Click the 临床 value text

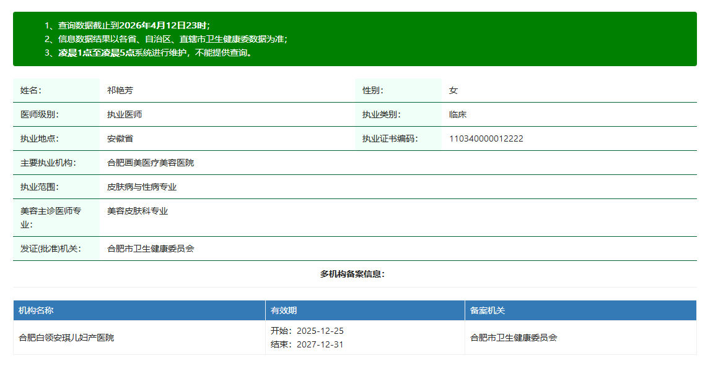pyautogui.click(x=457, y=114)
